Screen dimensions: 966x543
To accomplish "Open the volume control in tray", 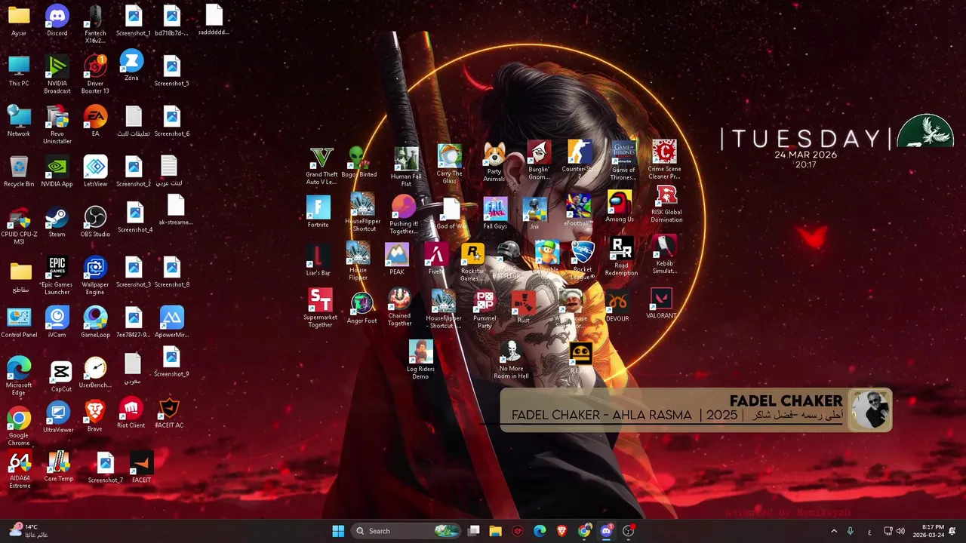I will point(900,531).
